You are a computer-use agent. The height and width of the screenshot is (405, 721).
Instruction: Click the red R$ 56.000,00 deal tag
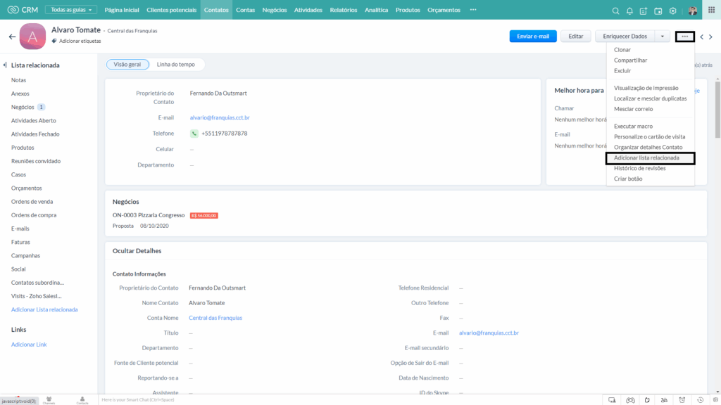point(203,215)
